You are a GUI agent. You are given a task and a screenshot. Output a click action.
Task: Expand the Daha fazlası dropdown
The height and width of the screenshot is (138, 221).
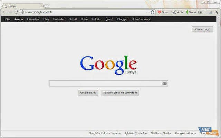(x=141, y=19)
